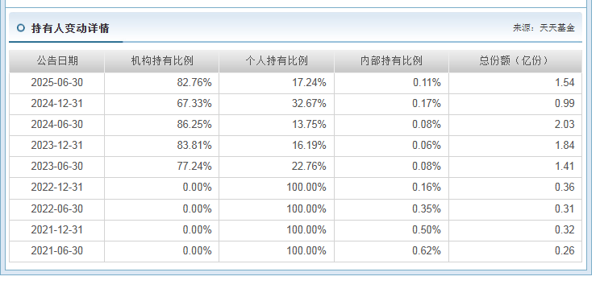
Task: Select the 2025-06-30 date cell
Action: (x=57, y=83)
